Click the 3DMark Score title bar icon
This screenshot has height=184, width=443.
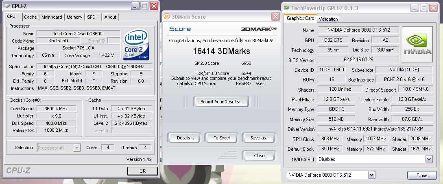pyautogui.click(x=167, y=17)
